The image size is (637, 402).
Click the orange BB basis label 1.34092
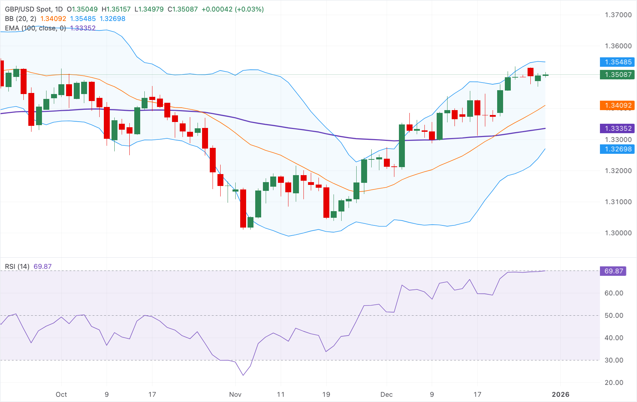617,106
